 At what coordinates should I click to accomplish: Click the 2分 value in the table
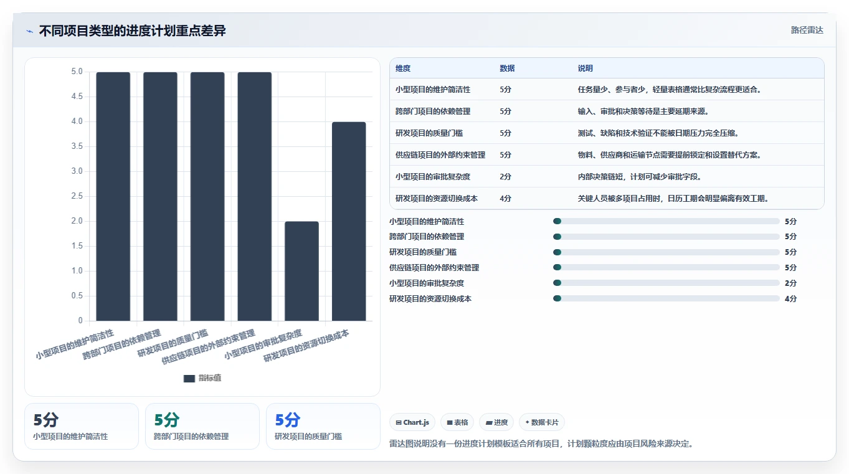tap(505, 177)
